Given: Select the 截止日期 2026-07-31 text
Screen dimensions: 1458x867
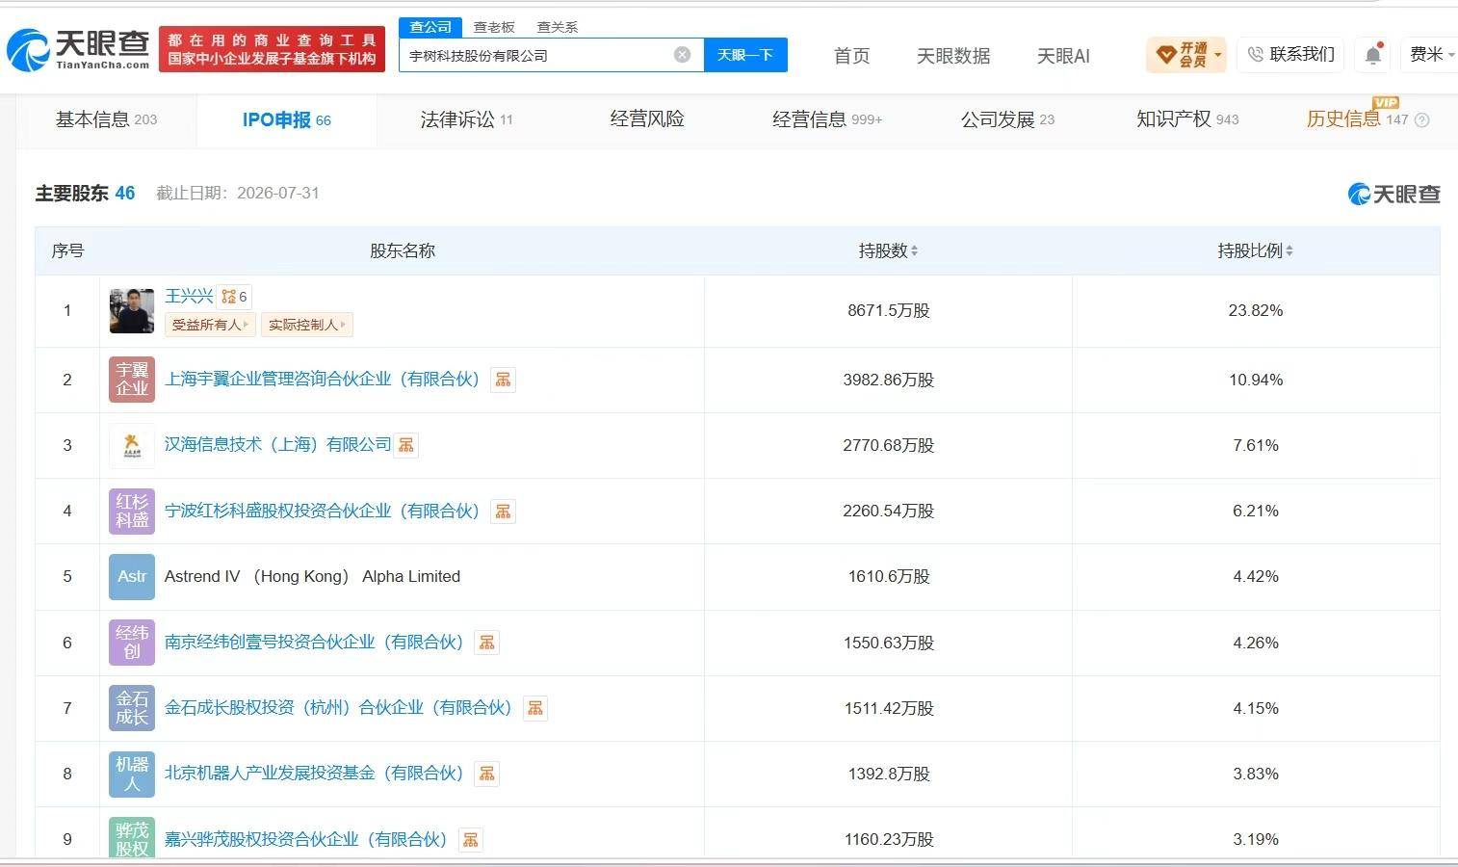Looking at the screenshot, I should pos(238,193).
